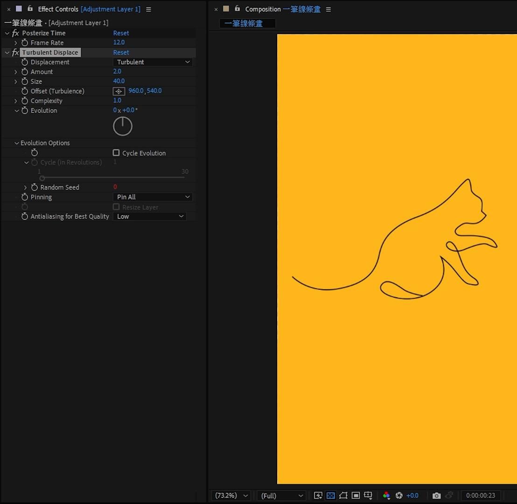Open the Effect Controls panel menu

pyautogui.click(x=148, y=9)
